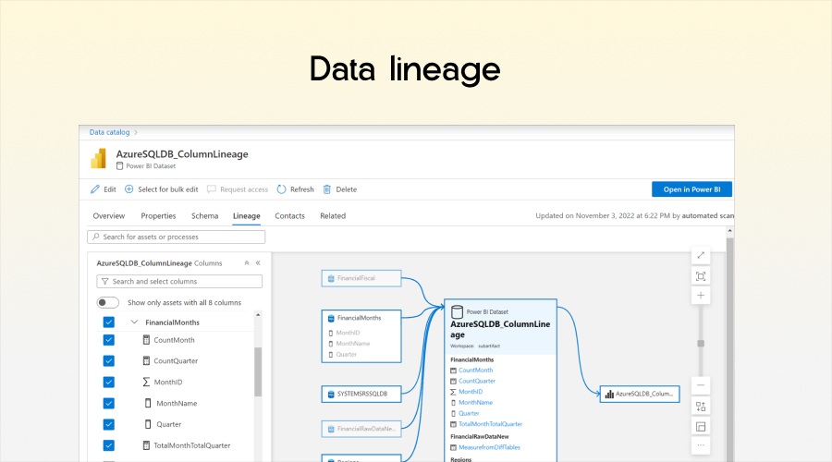This screenshot has height=462, width=832.
Task: Click the Data catalog breadcrumb link
Action: click(109, 133)
